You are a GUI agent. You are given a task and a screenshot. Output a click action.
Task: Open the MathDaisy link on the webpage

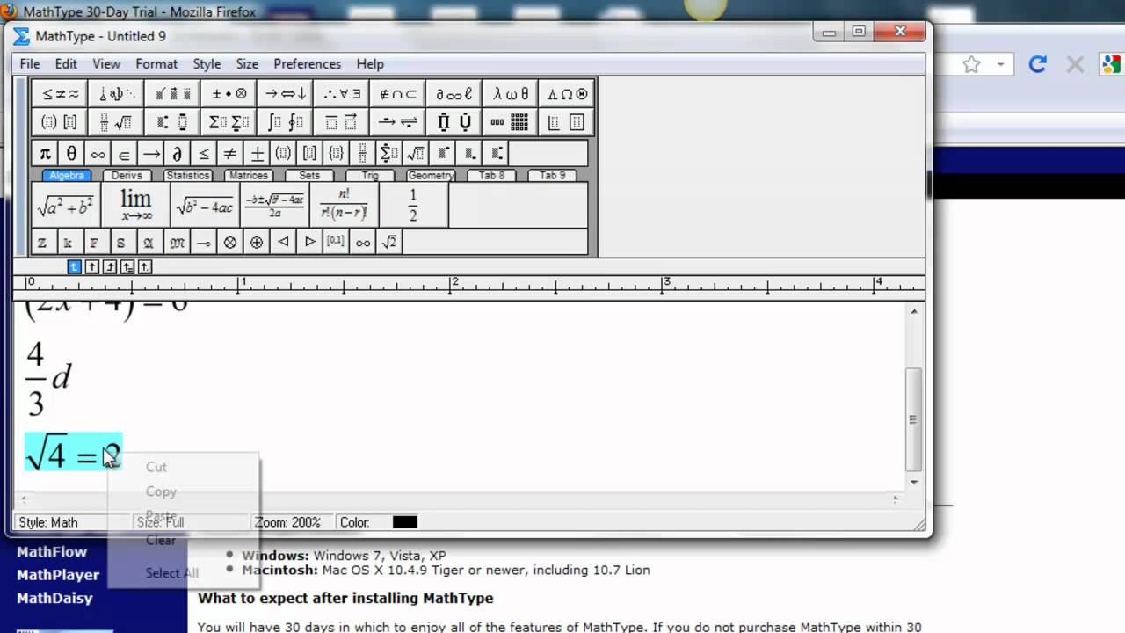point(54,598)
